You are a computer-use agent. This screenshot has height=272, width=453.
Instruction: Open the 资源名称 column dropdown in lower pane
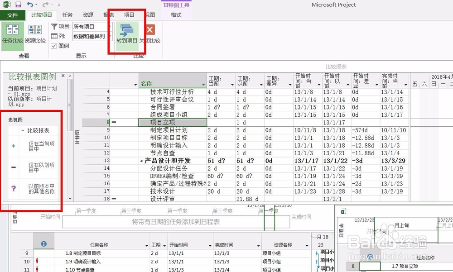pos(307,246)
